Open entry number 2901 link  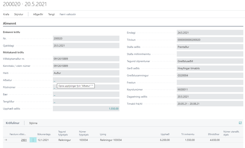[24, 140]
